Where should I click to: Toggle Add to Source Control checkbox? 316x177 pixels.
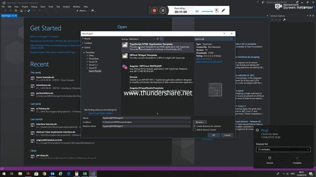pos(194,130)
